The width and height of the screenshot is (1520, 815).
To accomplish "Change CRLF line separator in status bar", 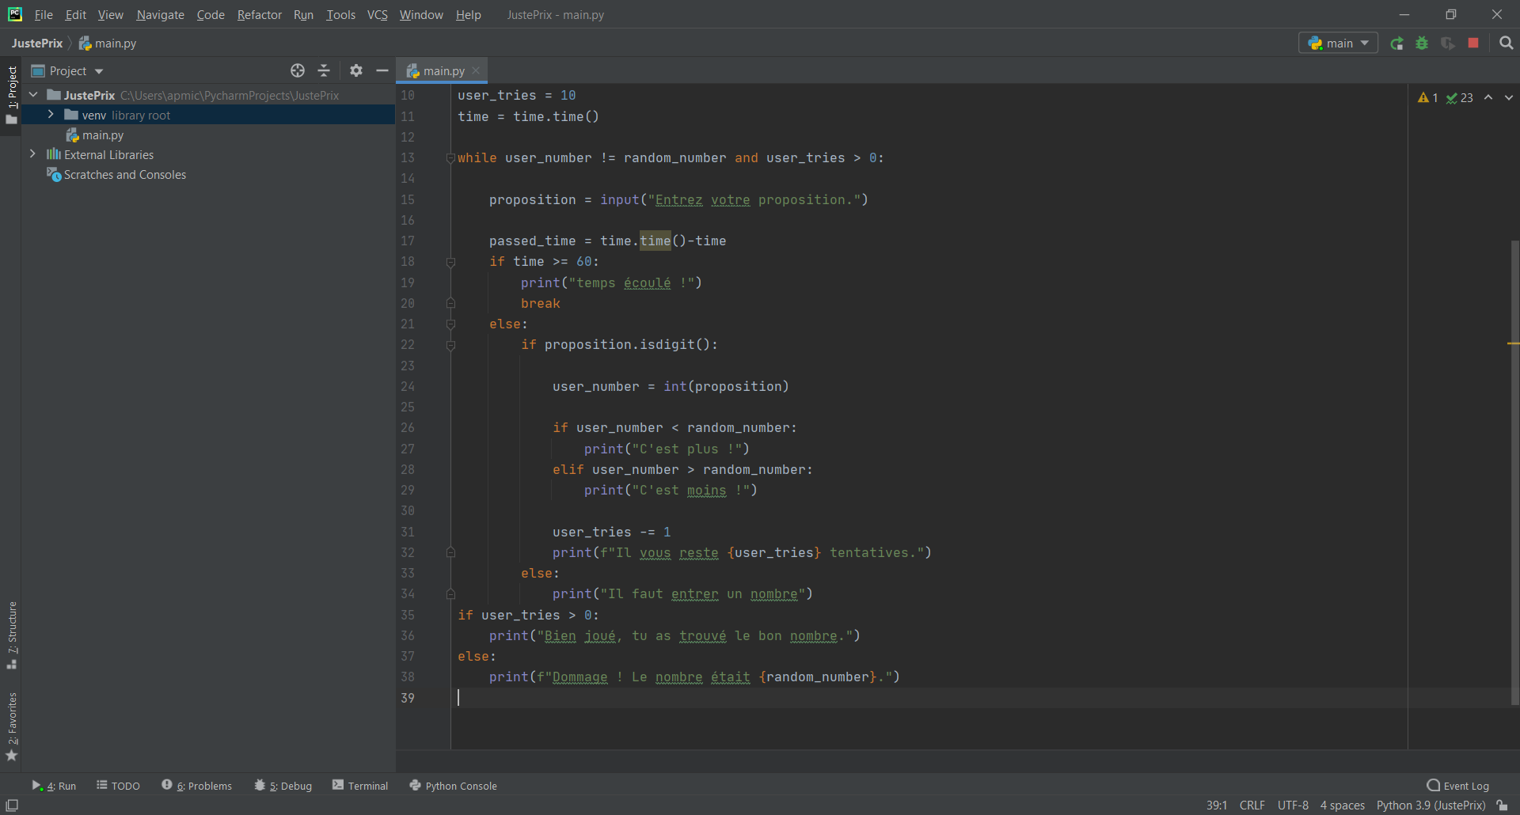I will [1252, 806].
